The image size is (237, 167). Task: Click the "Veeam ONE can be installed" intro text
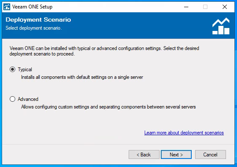pyautogui.click(x=104, y=51)
